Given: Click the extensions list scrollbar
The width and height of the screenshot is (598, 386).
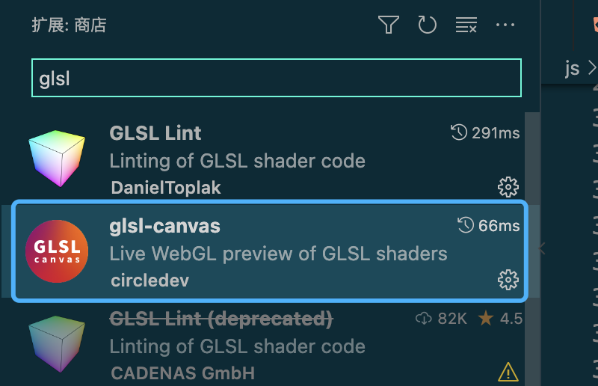Looking at the screenshot, I should tap(532, 249).
